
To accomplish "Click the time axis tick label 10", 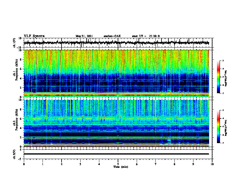I will pos(212,164).
